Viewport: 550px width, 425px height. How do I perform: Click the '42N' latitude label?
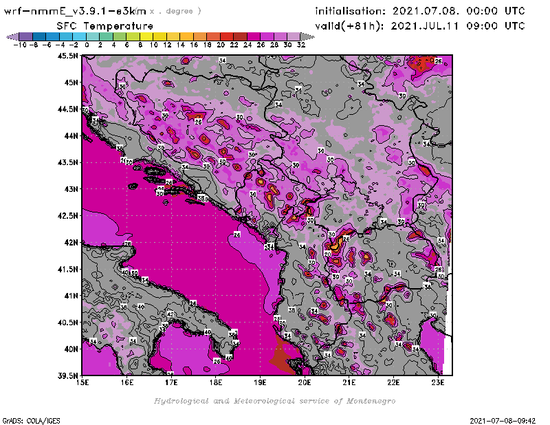pos(71,243)
